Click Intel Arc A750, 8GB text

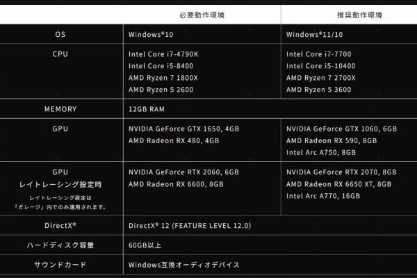pos(320,152)
